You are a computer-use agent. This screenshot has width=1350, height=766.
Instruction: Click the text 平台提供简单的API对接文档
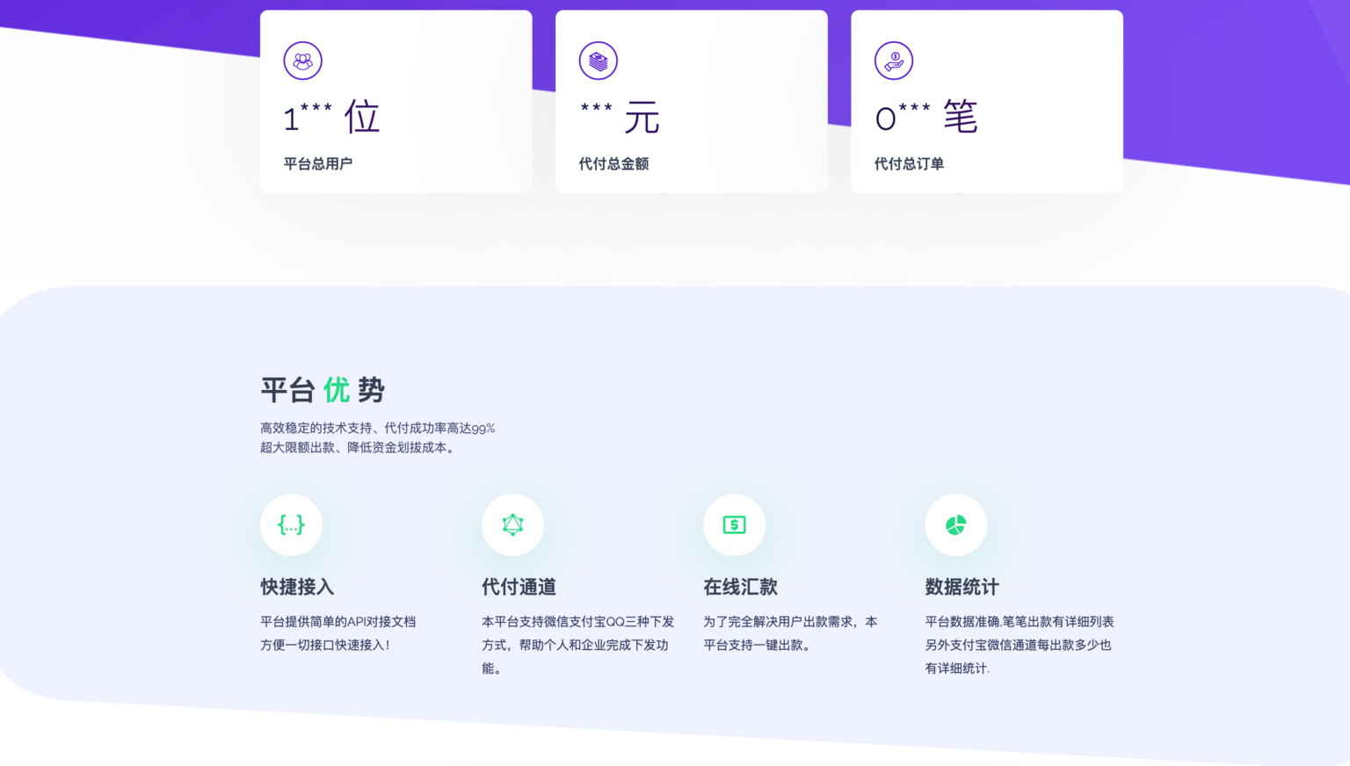[x=338, y=621]
